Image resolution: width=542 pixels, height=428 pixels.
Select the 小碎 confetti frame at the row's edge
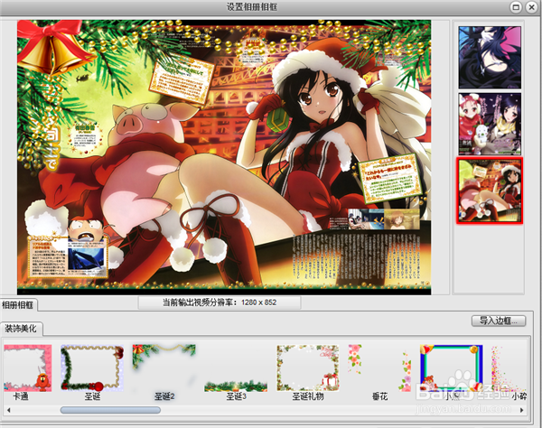[509, 368]
